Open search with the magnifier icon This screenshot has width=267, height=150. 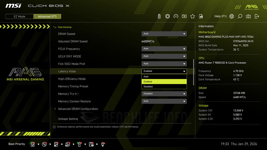240,16
